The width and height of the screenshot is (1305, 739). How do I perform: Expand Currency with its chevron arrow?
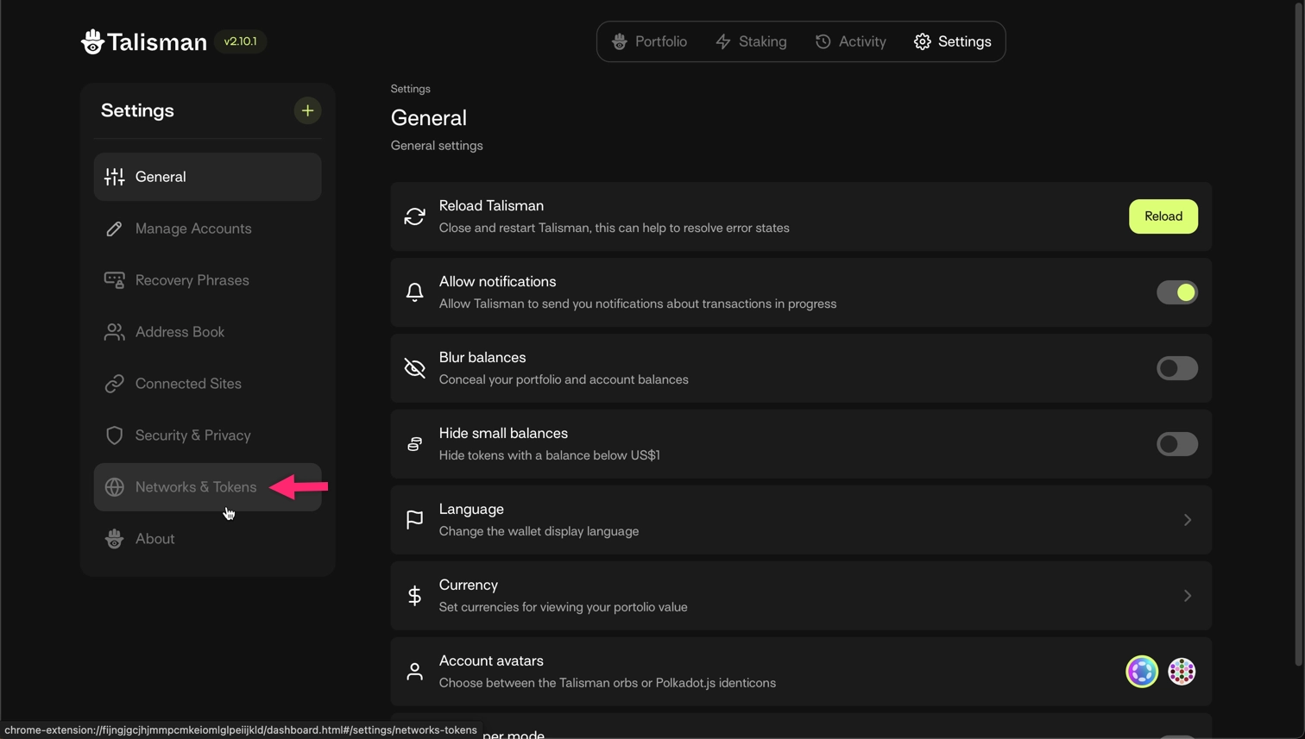tap(1188, 596)
